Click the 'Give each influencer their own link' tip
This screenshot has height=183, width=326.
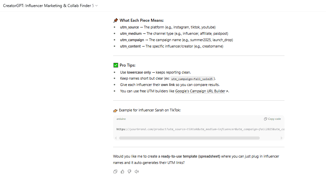click(x=170, y=85)
